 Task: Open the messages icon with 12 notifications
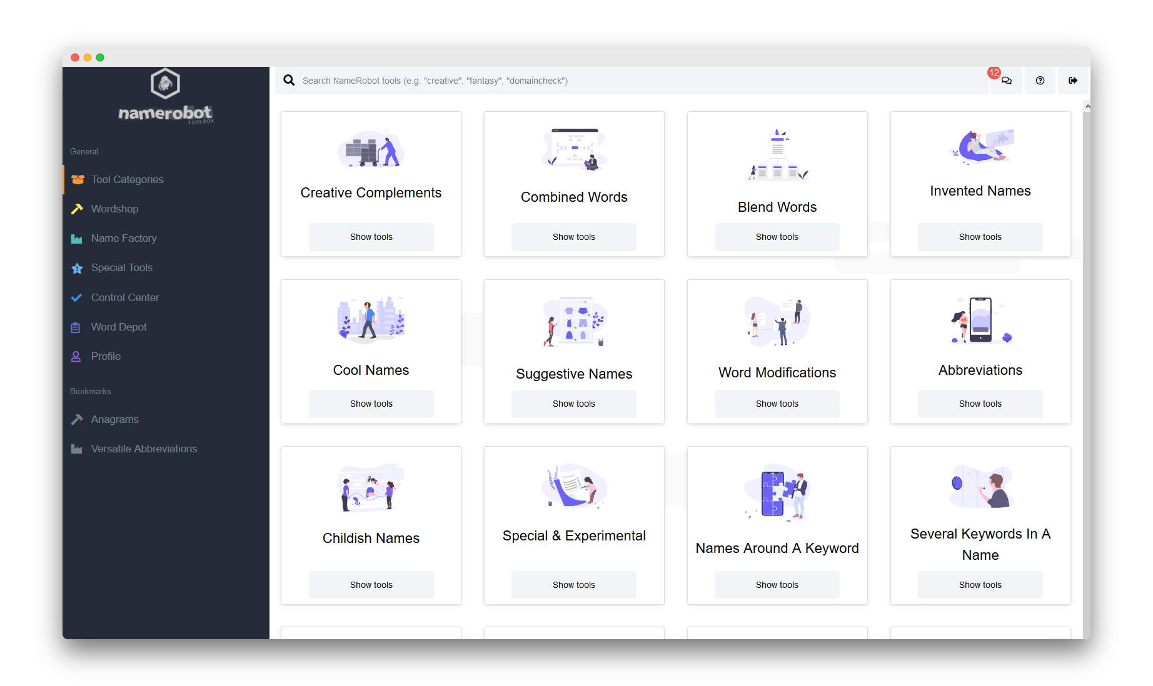tap(1006, 81)
